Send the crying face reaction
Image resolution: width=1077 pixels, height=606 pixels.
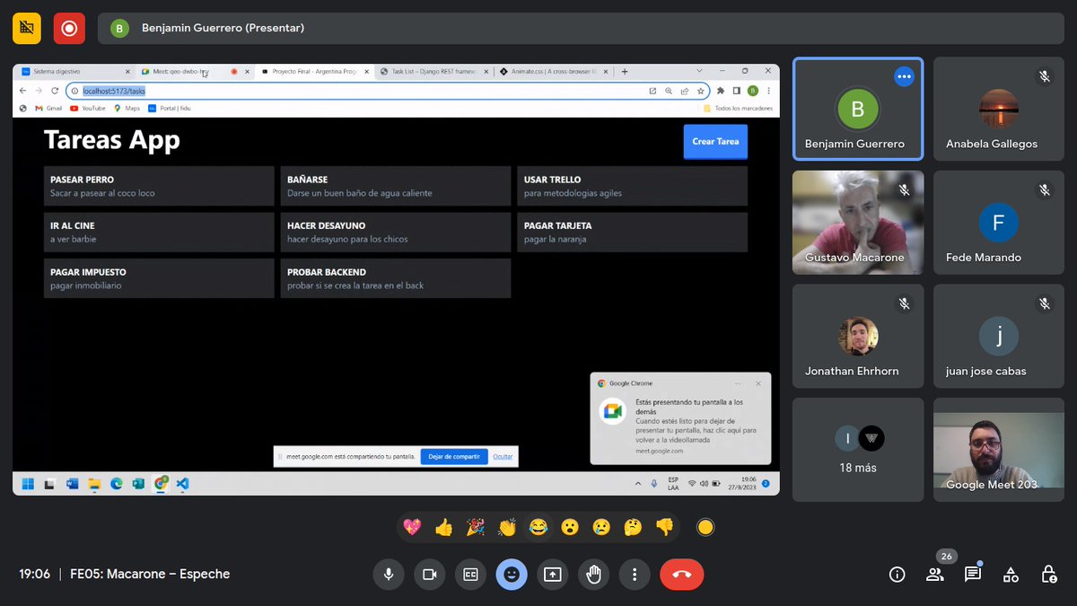coord(601,527)
